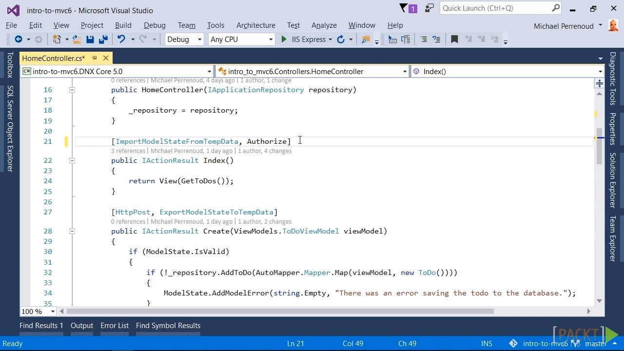Screen dimensions: 624x351
Task: Click the browser Refresh icon in toolbar
Action: 341,39
